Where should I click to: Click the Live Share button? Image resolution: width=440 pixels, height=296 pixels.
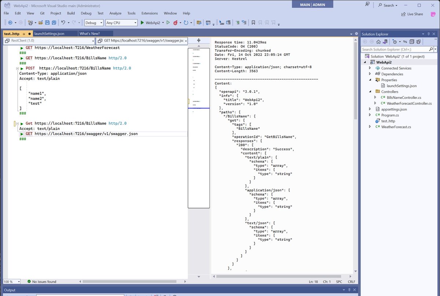pyautogui.click(x=412, y=14)
